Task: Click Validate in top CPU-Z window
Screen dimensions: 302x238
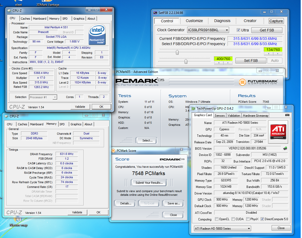Action: pos(80,107)
